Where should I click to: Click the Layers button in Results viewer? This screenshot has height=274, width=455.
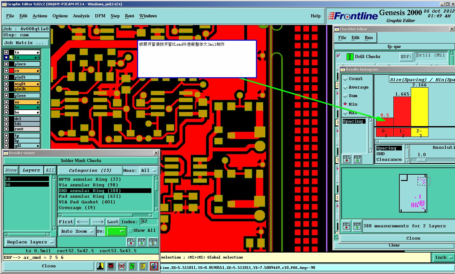31,170
